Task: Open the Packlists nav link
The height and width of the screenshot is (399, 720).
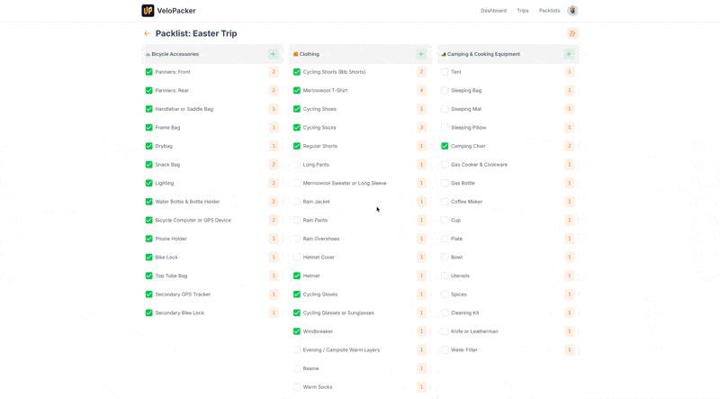Action: point(549,11)
